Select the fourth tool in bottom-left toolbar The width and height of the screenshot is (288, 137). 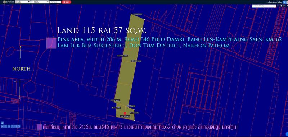pos(12,126)
